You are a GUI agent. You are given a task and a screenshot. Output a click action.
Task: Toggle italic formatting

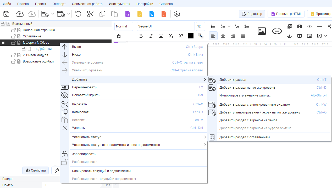pos(151,36)
